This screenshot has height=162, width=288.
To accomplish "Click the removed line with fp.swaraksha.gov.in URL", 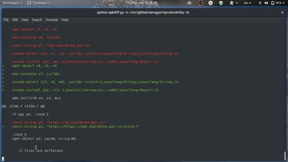I will 60,122.
